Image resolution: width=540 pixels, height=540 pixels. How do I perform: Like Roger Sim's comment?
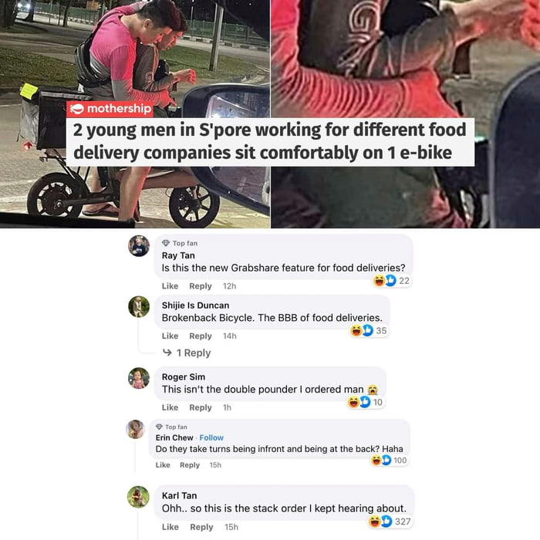click(170, 407)
